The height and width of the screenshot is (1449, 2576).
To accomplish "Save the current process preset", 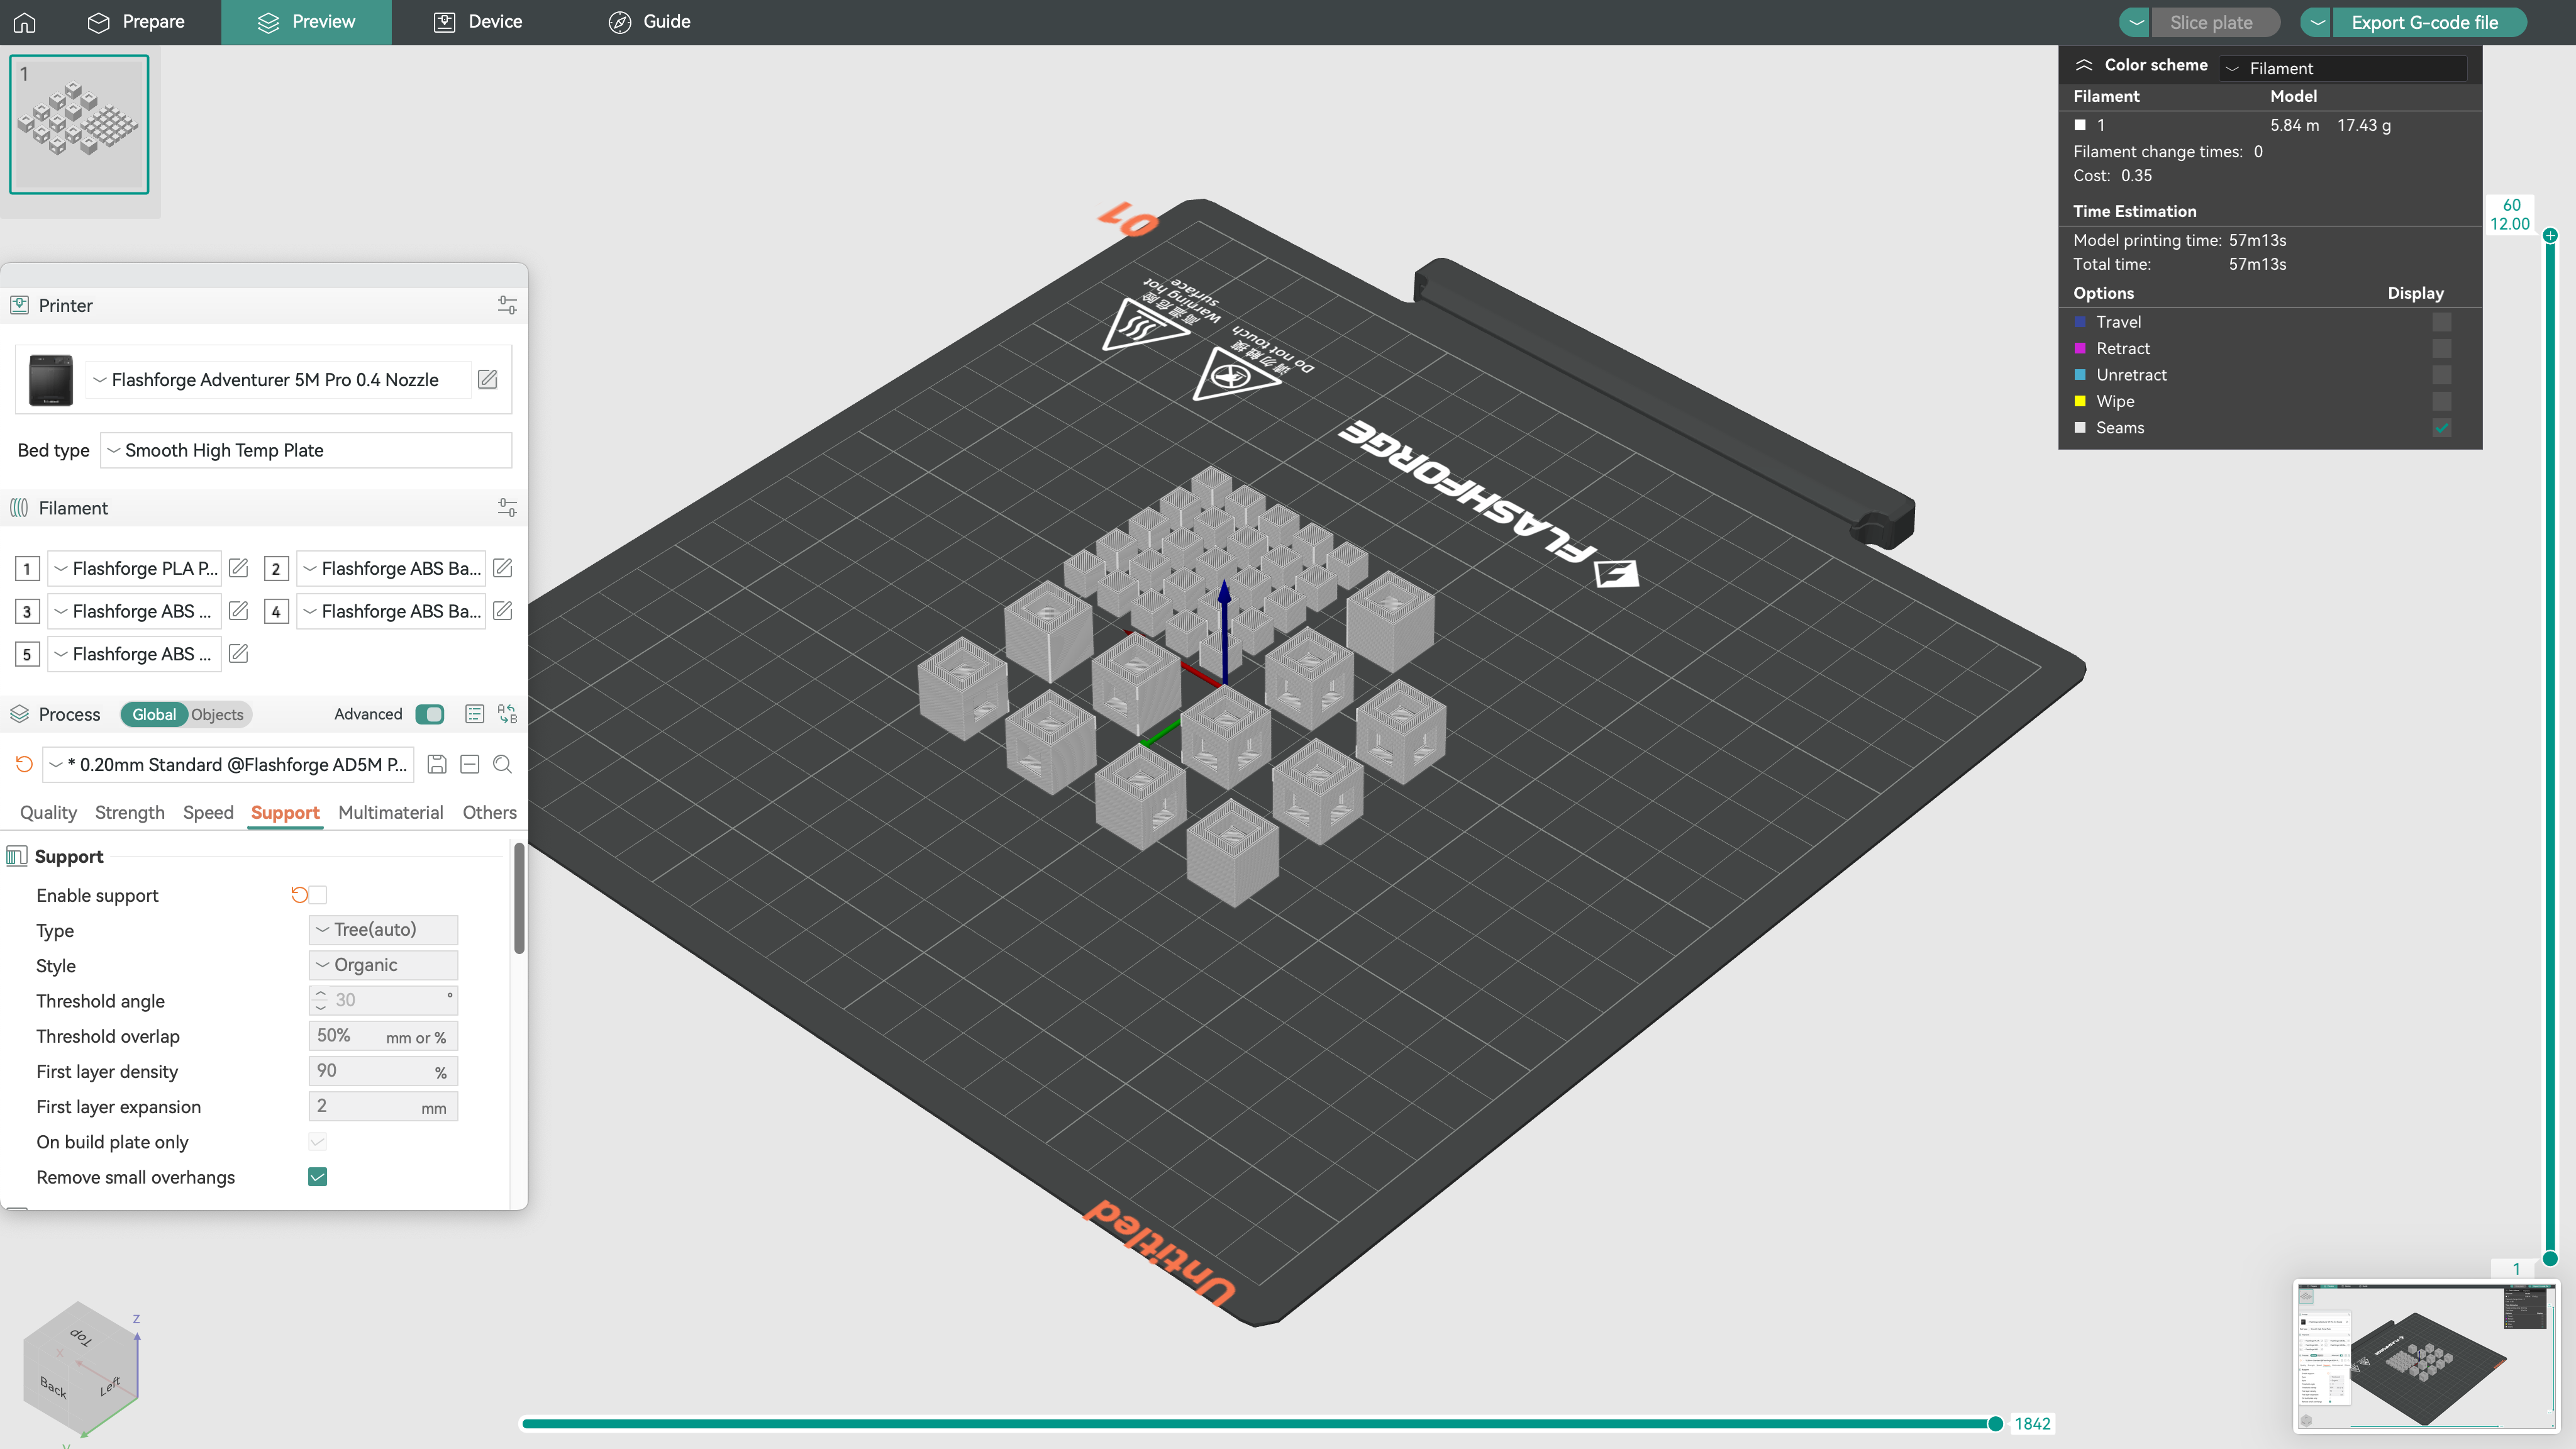I will pyautogui.click(x=437, y=765).
